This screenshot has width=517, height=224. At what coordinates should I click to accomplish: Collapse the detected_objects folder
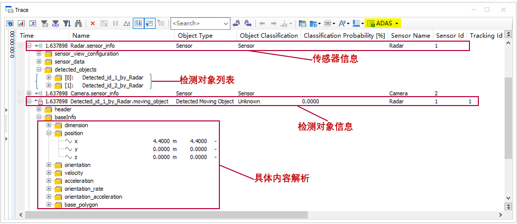pos(39,69)
